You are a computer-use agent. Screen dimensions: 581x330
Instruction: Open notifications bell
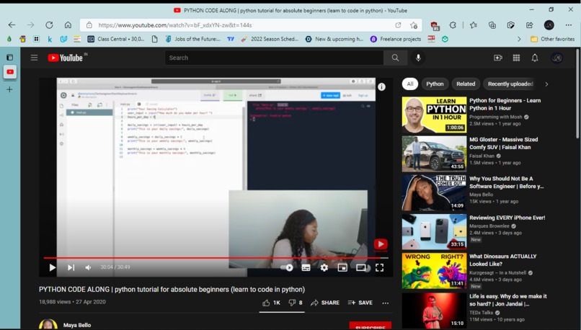click(535, 58)
